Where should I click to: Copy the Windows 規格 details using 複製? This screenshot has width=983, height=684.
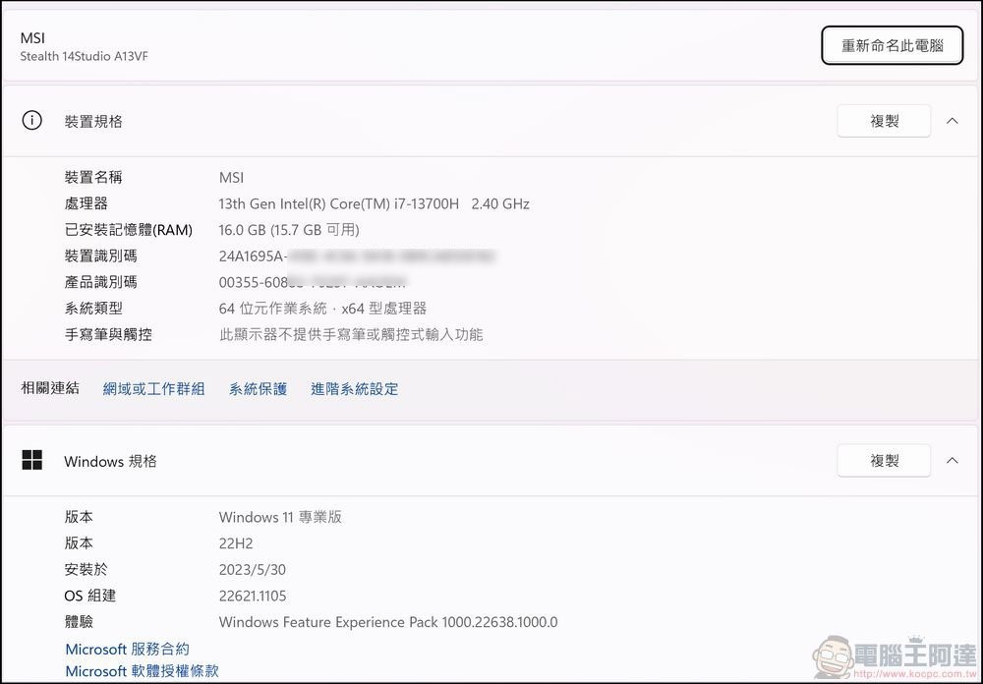pyautogui.click(x=883, y=460)
